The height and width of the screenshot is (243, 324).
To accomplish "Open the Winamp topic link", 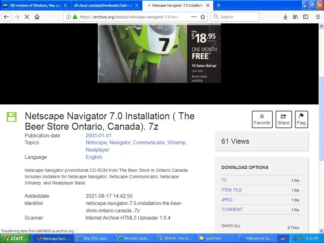I will (177, 143).
